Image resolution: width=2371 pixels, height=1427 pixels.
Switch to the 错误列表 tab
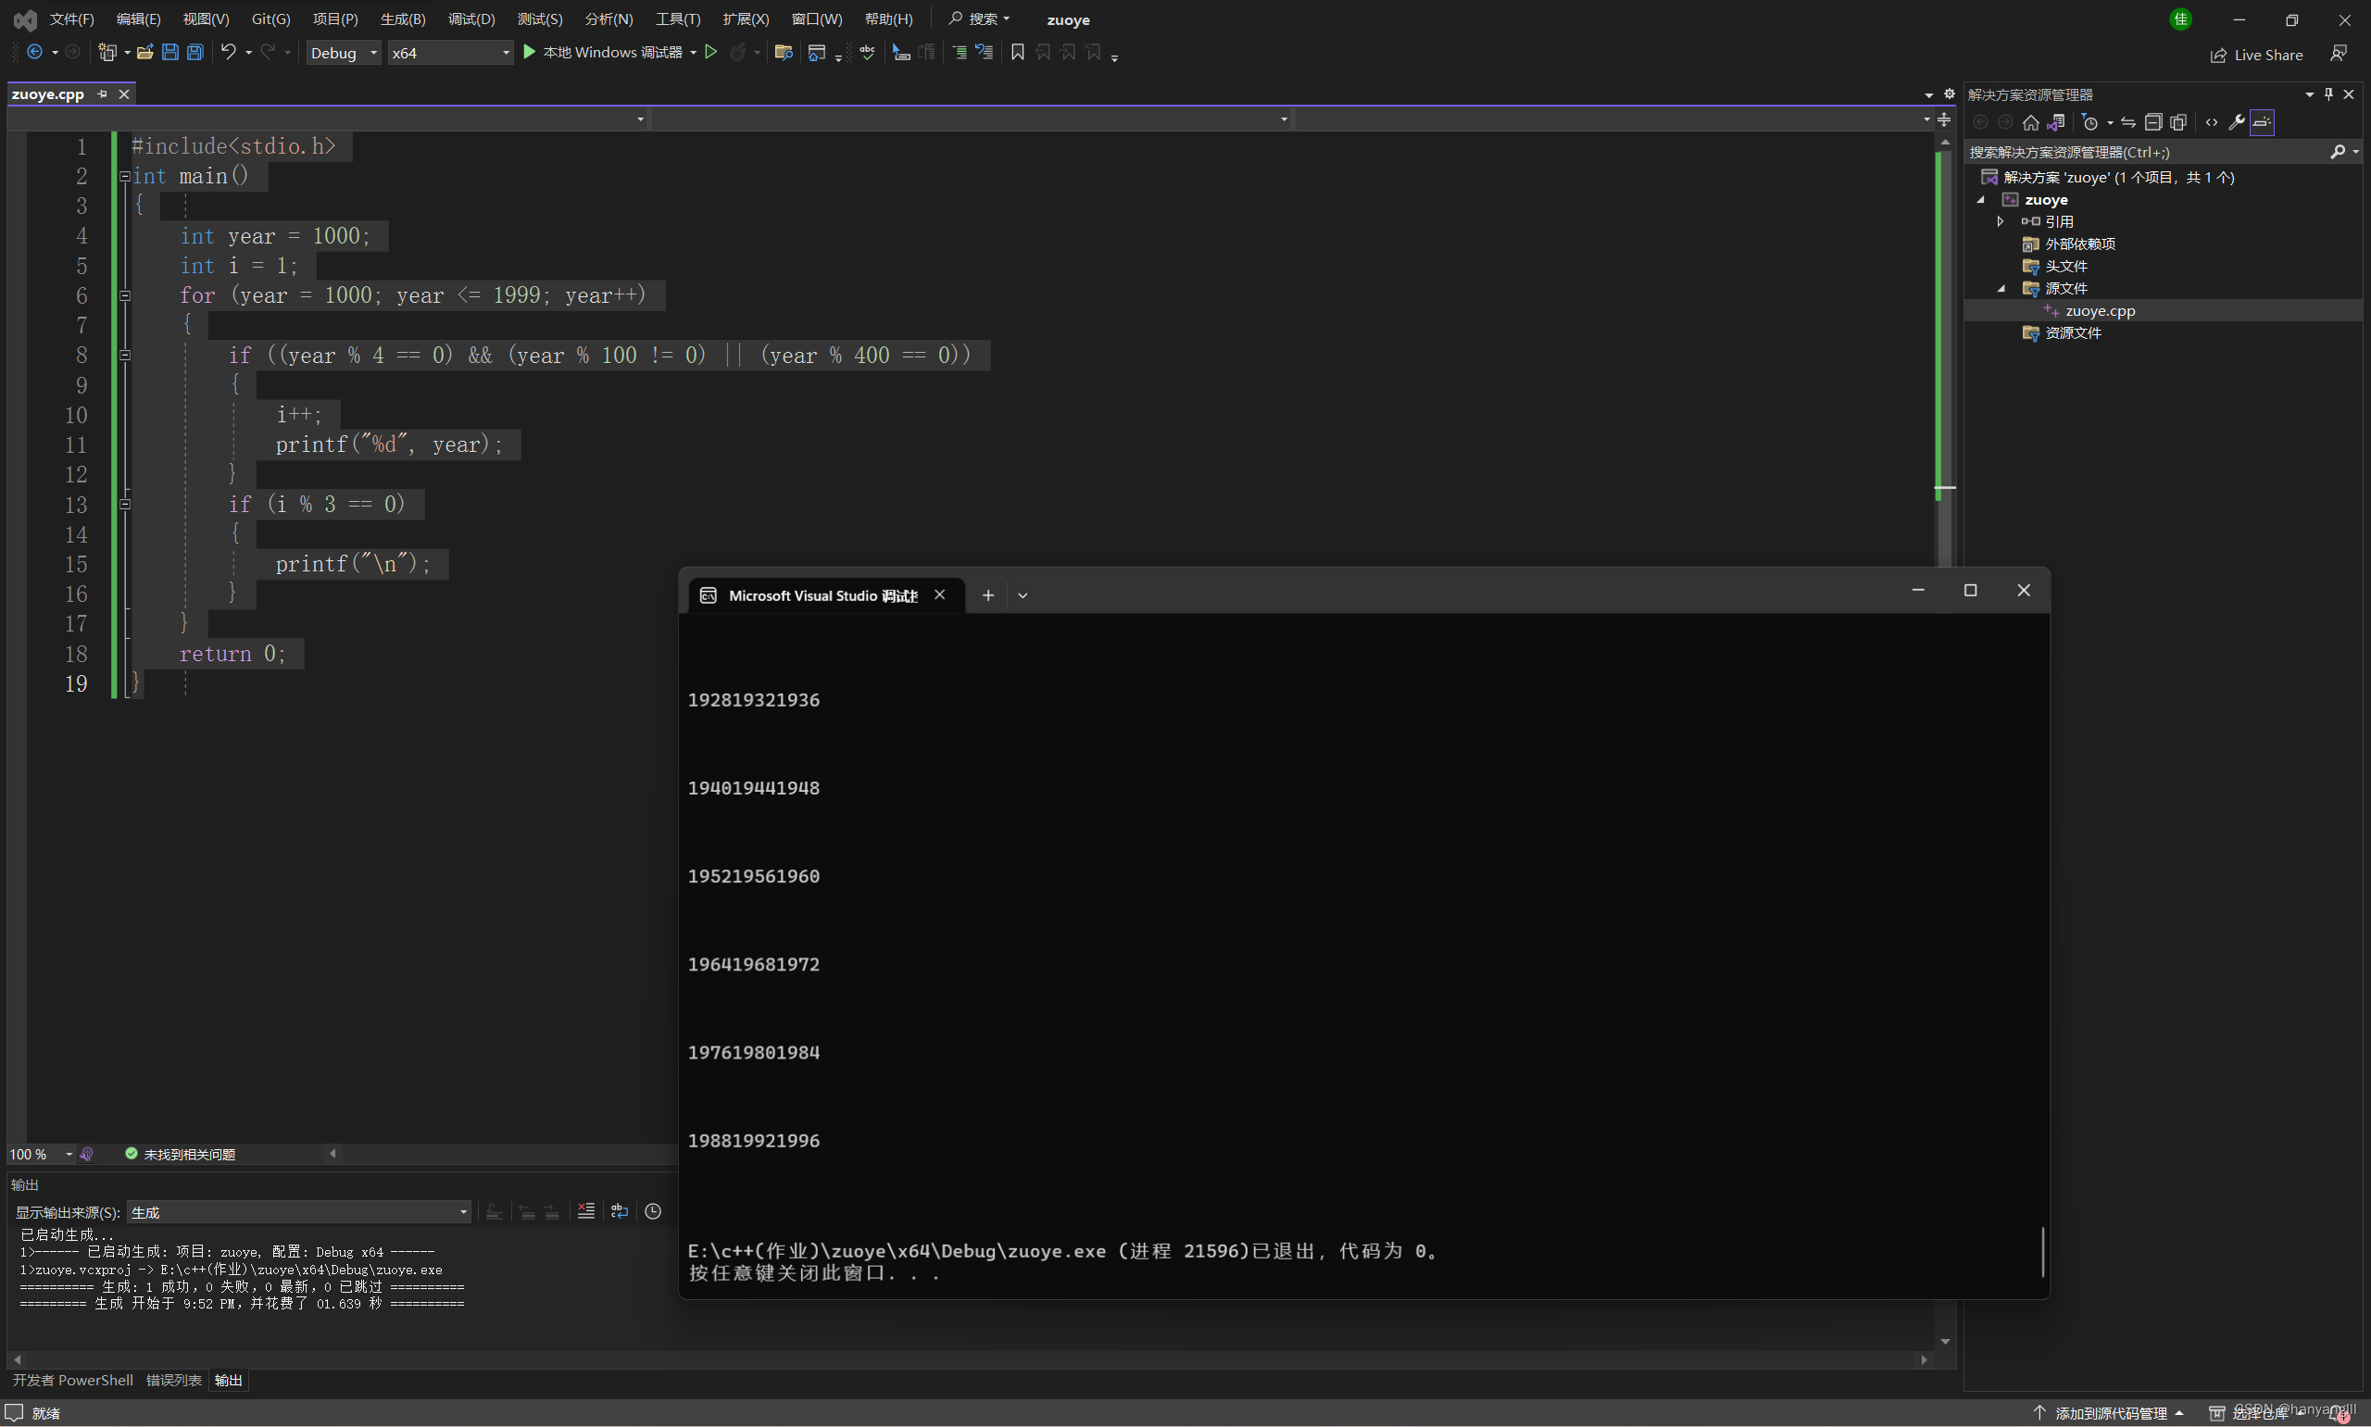(173, 1380)
